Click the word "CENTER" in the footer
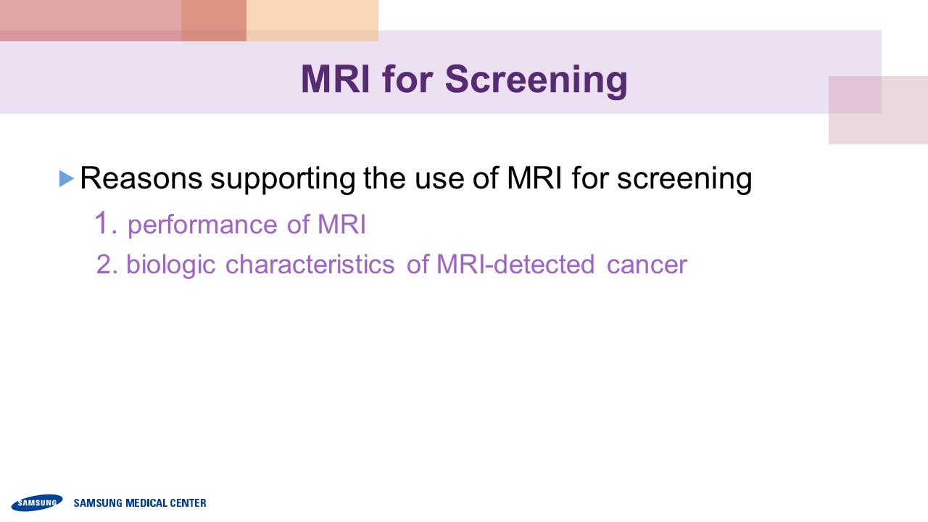 click(x=187, y=503)
